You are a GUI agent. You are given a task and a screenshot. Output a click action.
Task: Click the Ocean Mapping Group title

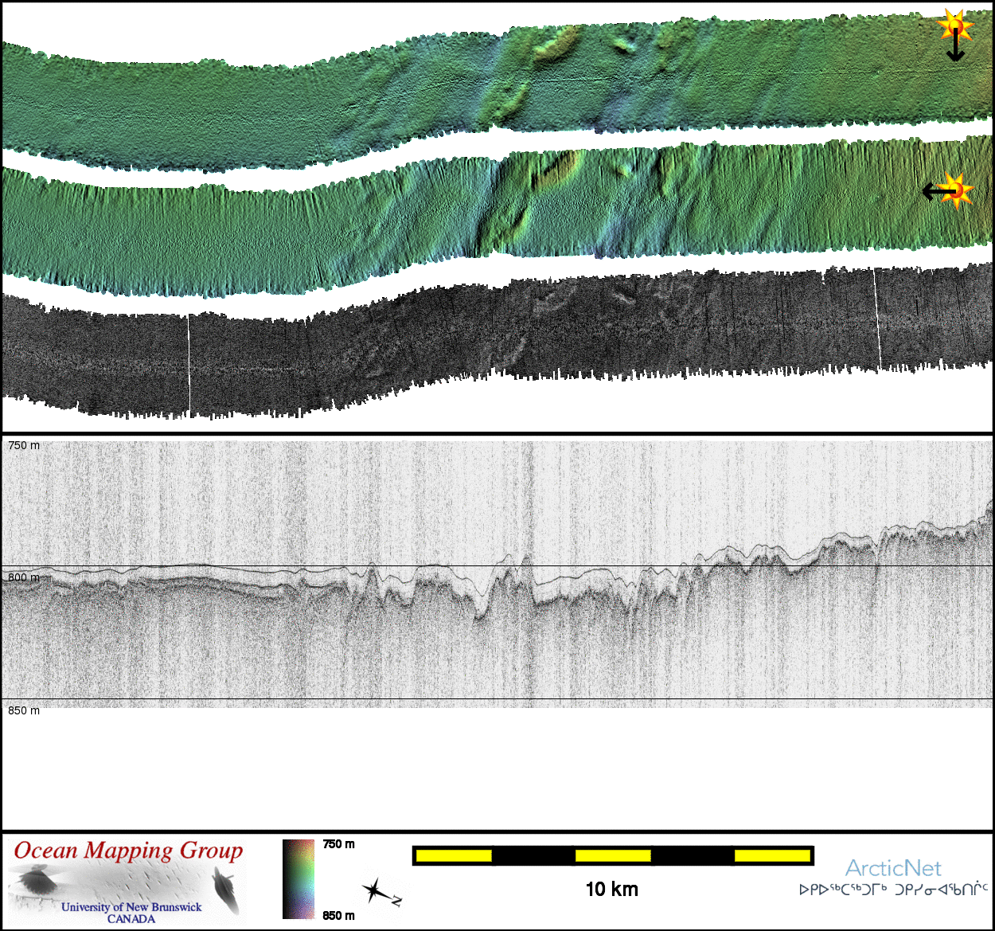(128, 851)
